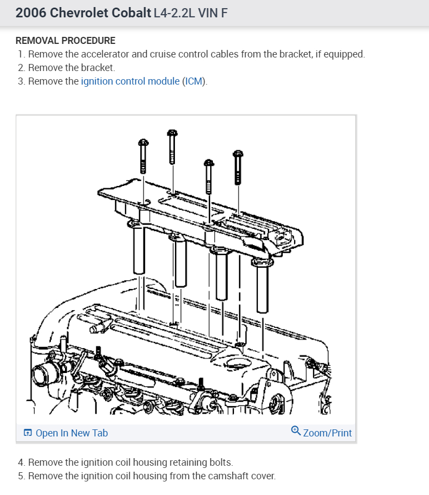Open the diagram via Open In New Tab text
429x495 pixels.
tap(71, 433)
